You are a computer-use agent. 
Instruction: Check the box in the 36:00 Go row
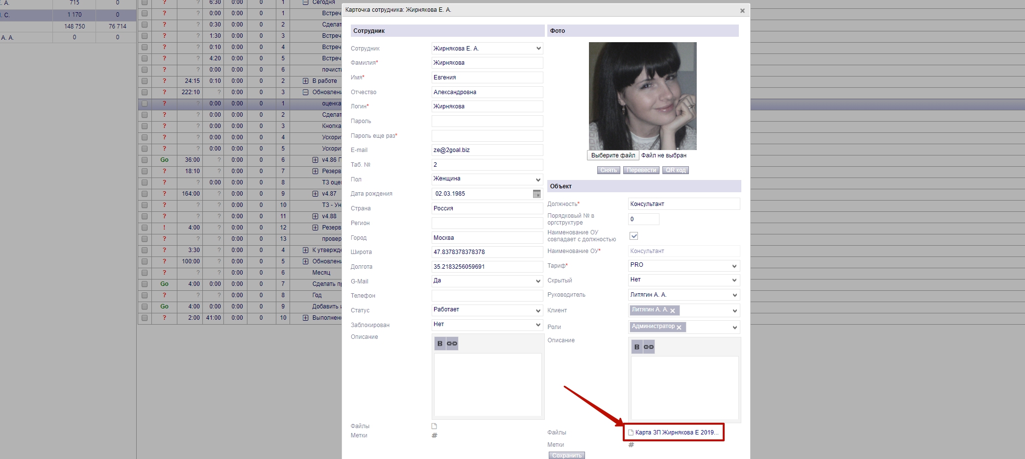(x=145, y=160)
